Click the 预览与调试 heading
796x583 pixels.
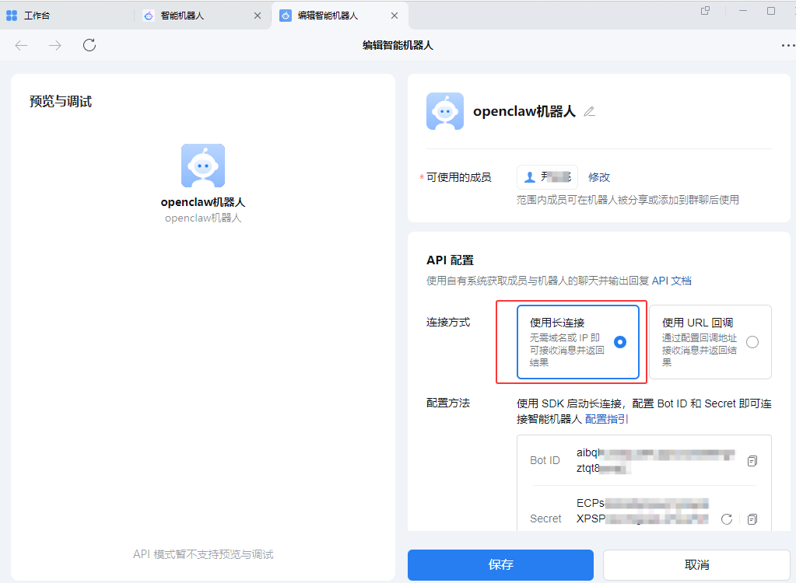tap(61, 101)
